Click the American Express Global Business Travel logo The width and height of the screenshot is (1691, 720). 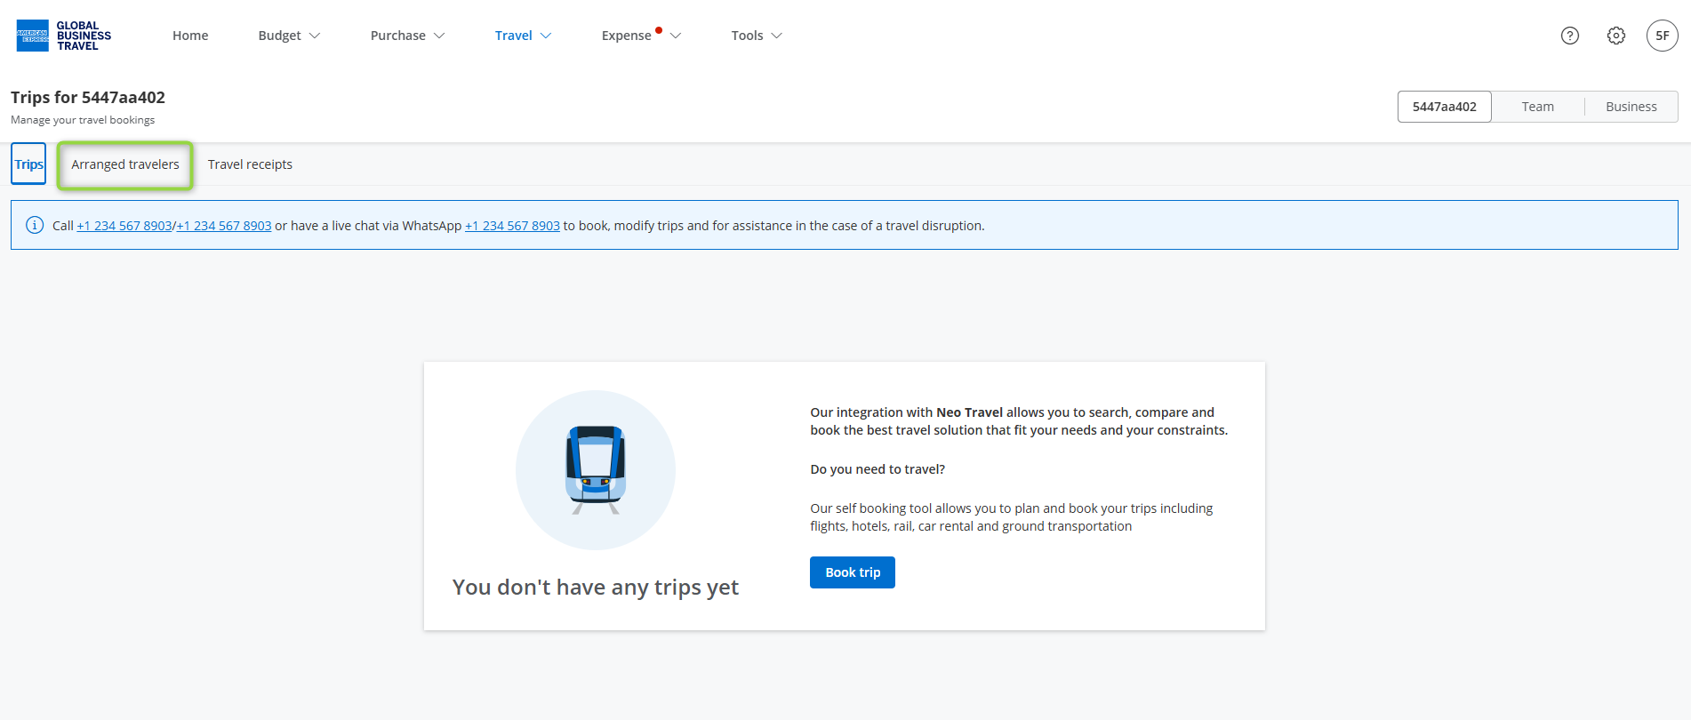pyautogui.click(x=64, y=36)
